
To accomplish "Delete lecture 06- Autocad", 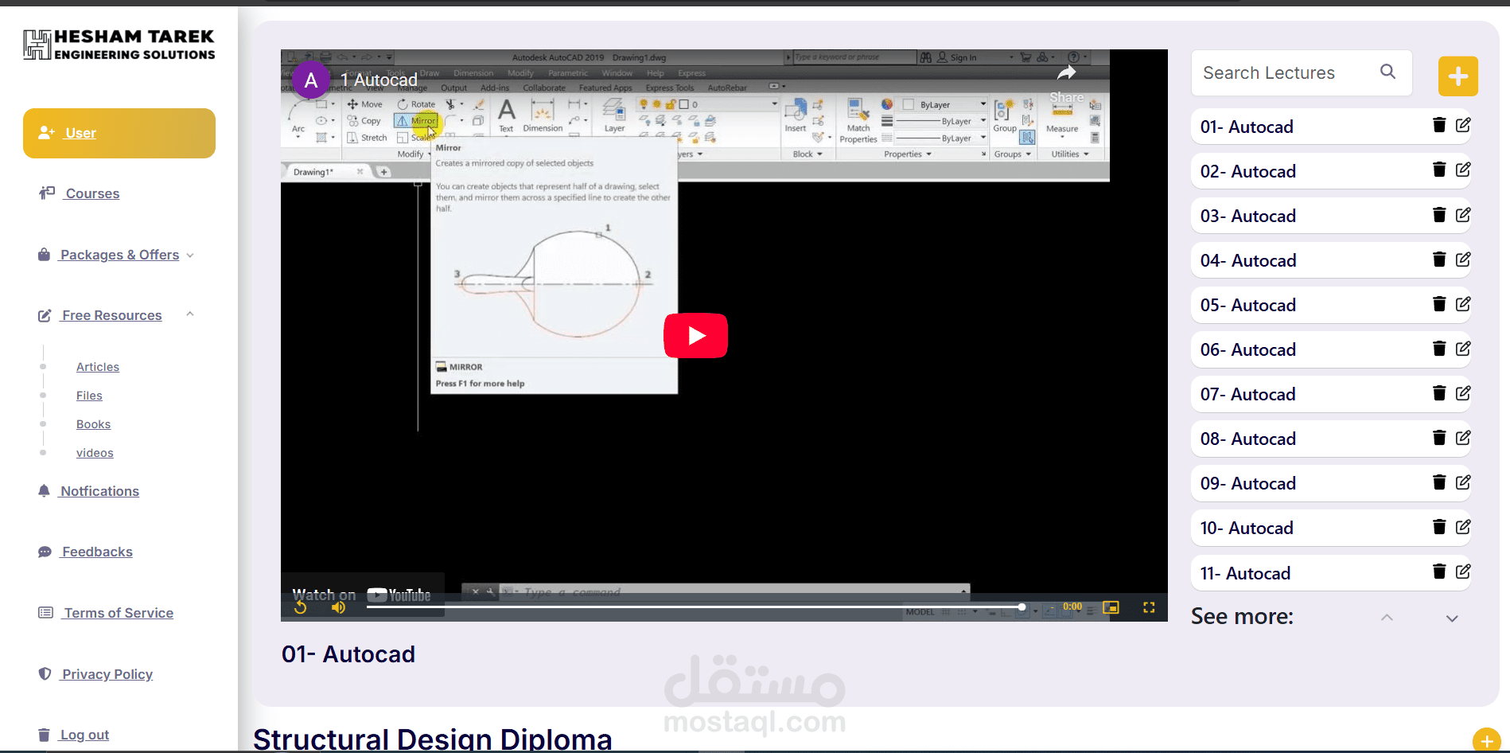I will coord(1438,349).
